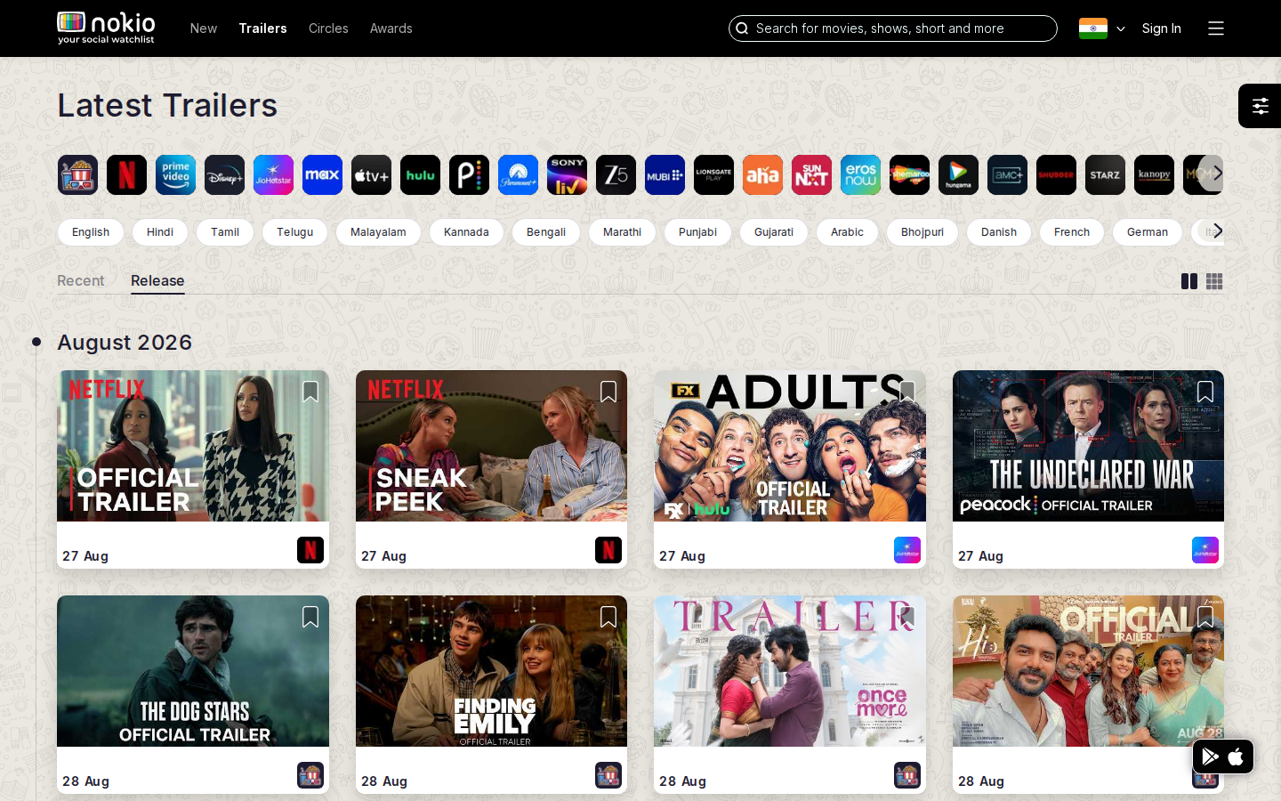Image resolution: width=1281 pixels, height=801 pixels.
Task: Filter by Sun NXT
Action: (x=811, y=175)
